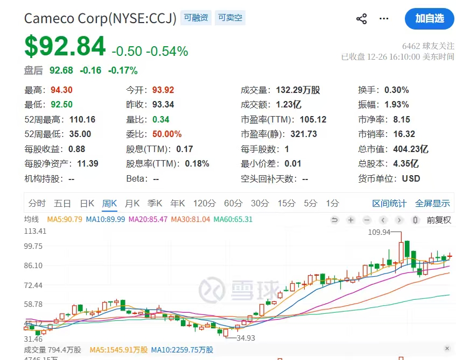The image size is (456, 360).
Task: Click the Cameco Corp(NYSE:CCJ) title
Action: (x=100, y=18)
